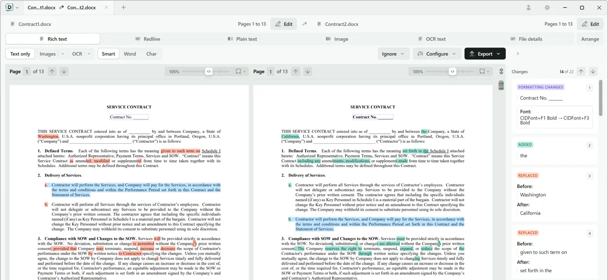
Task: Open the right pane fit options arrow
Action: 488,71
